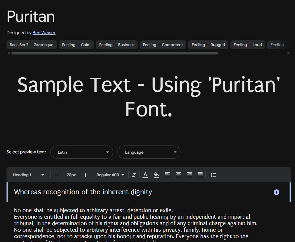The width and height of the screenshot is (295, 242).
Task: Click the Puritan font title
Action: [31, 16]
